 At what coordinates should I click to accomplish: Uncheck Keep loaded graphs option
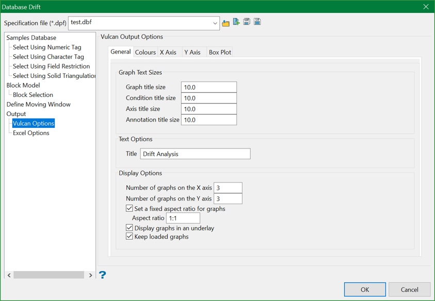(130, 237)
